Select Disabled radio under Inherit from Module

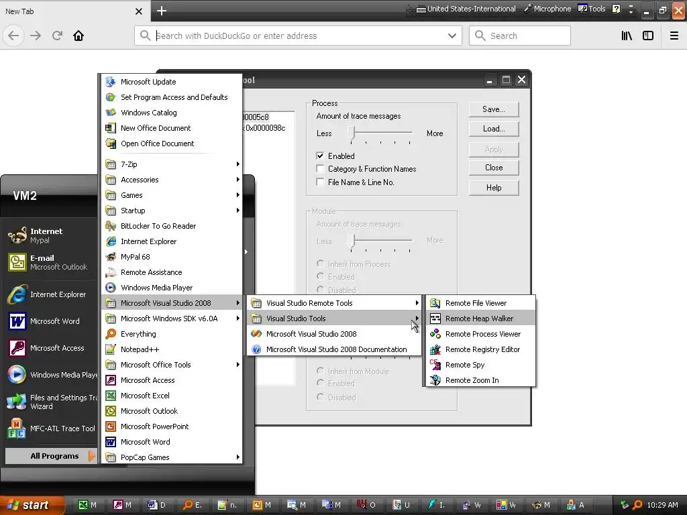[320, 397]
